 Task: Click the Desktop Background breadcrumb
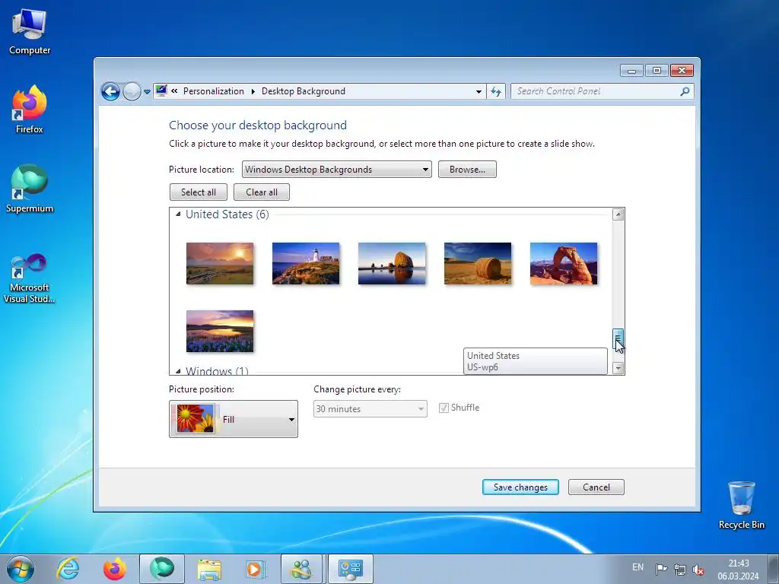coord(303,91)
